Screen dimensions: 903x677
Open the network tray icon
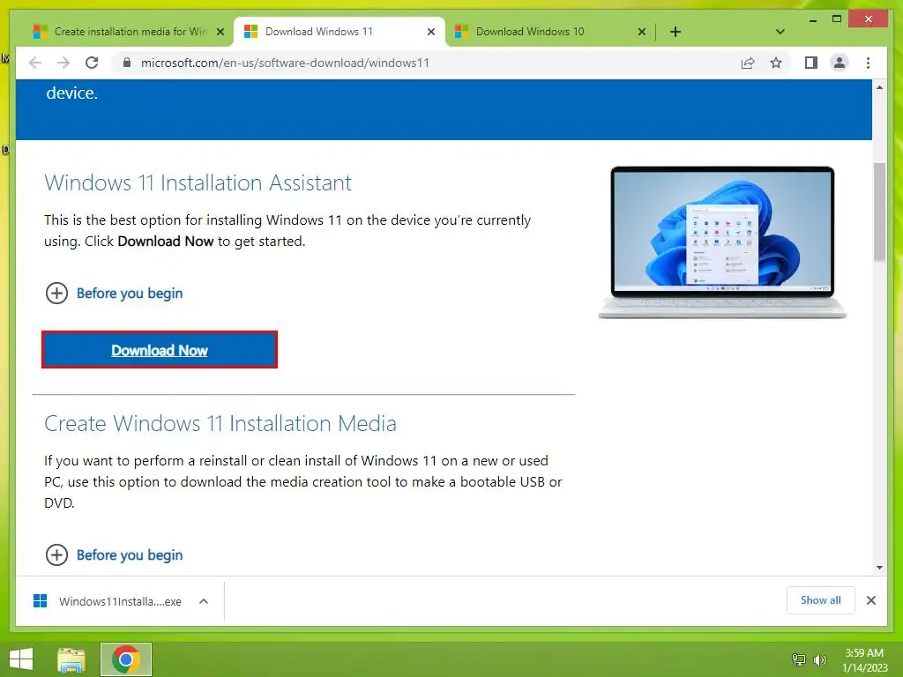[x=799, y=659]
